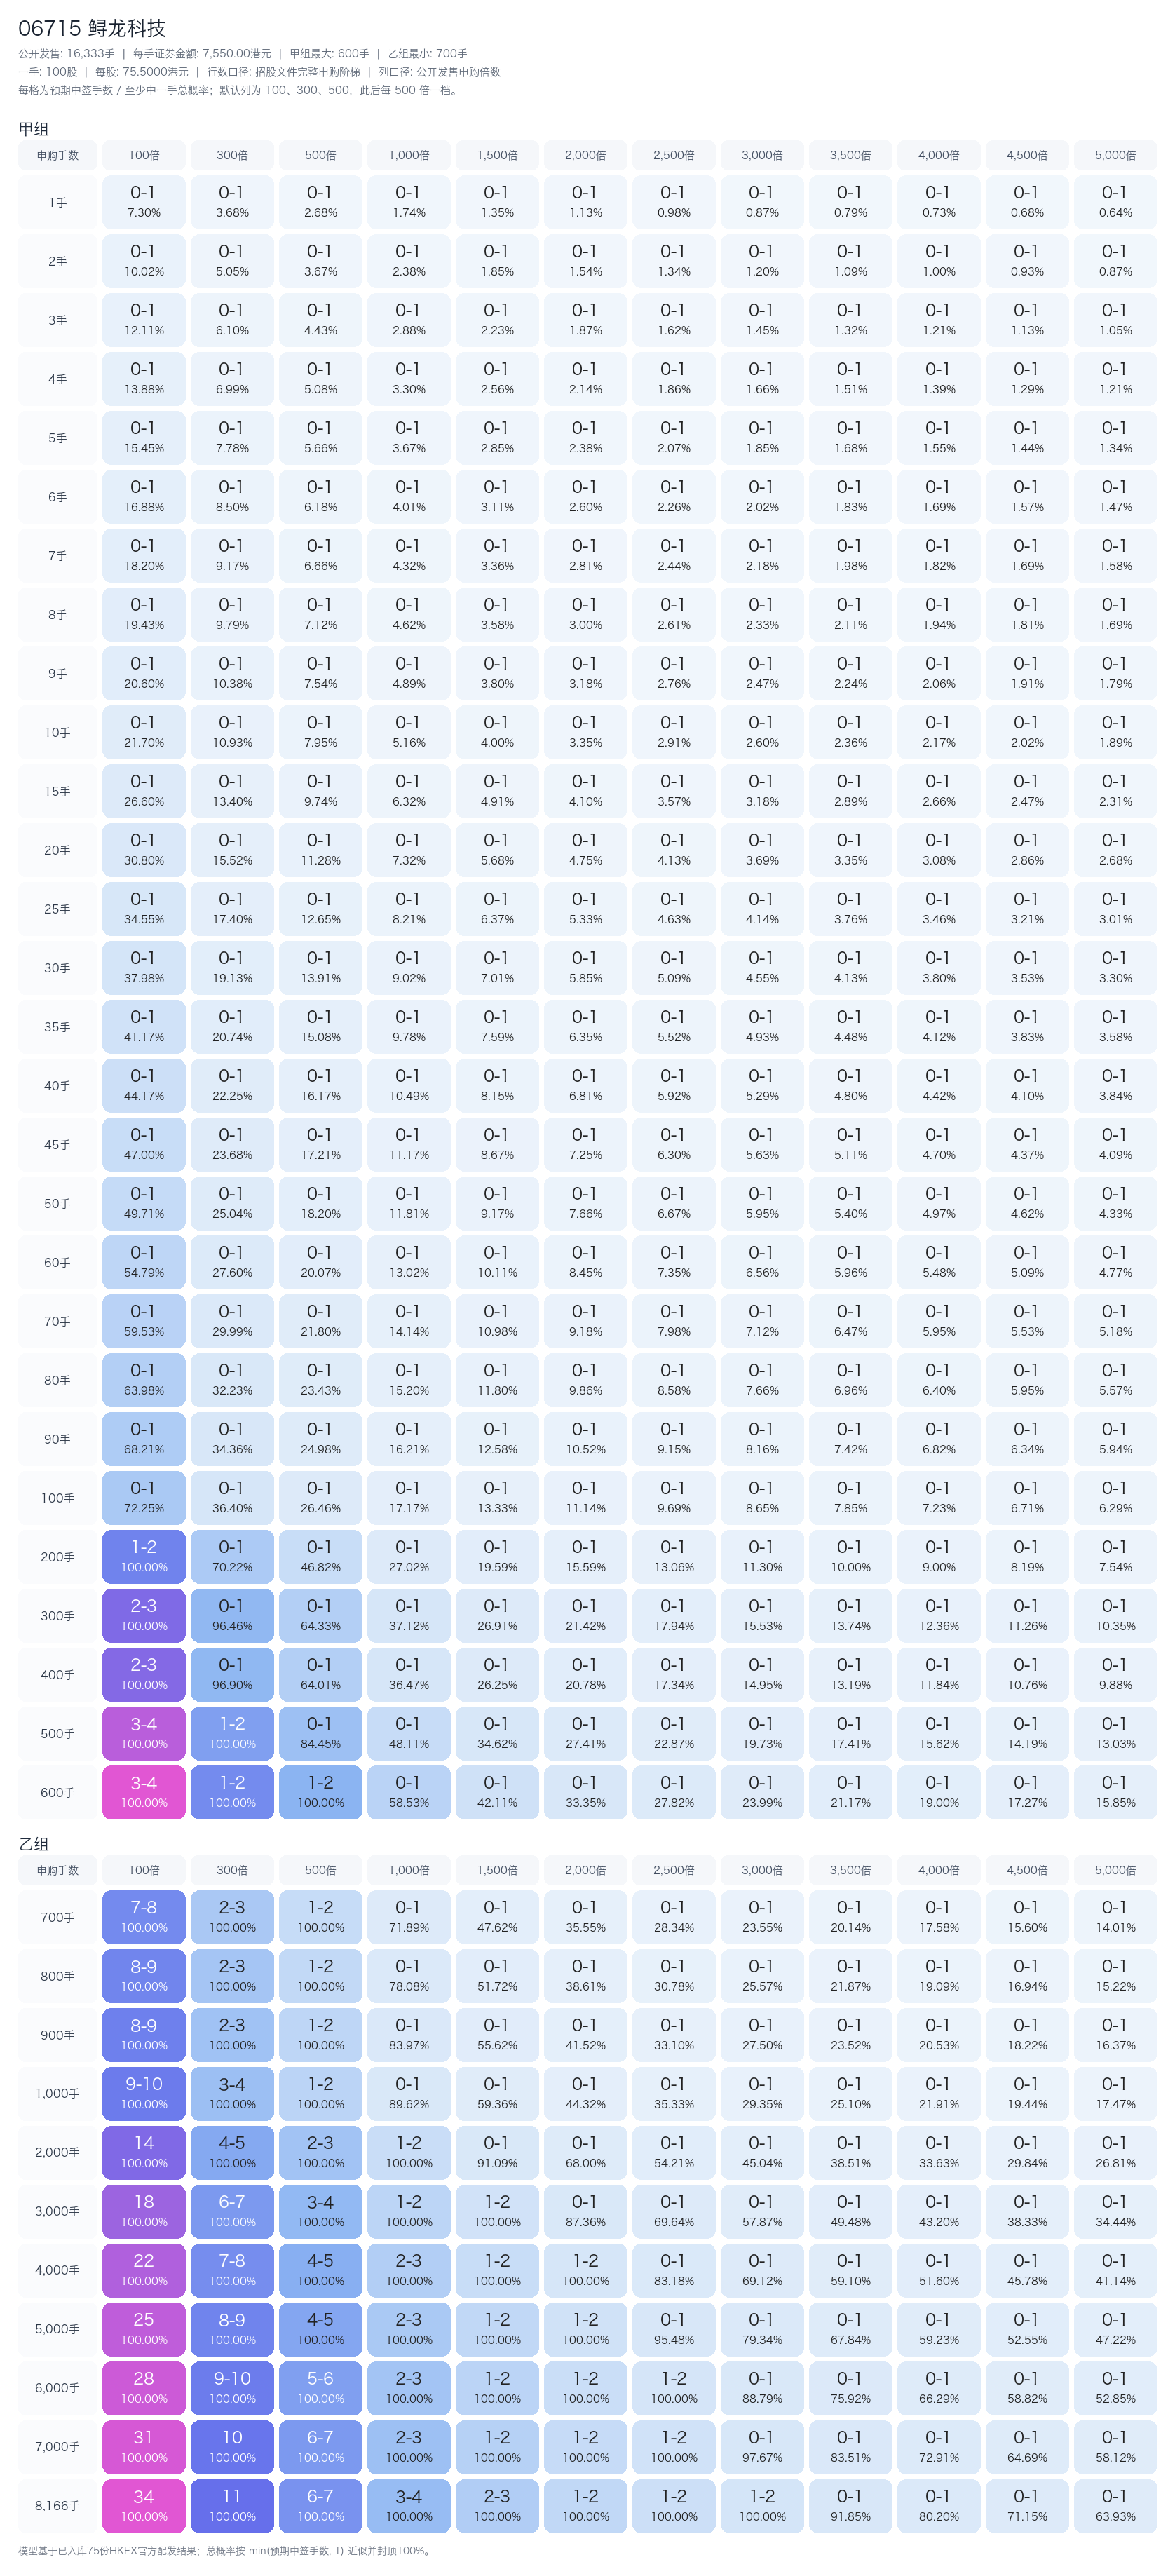Click the 申购手数 header in 甲组 table
The image size is (1175, 2576).
tap(58, 155)
